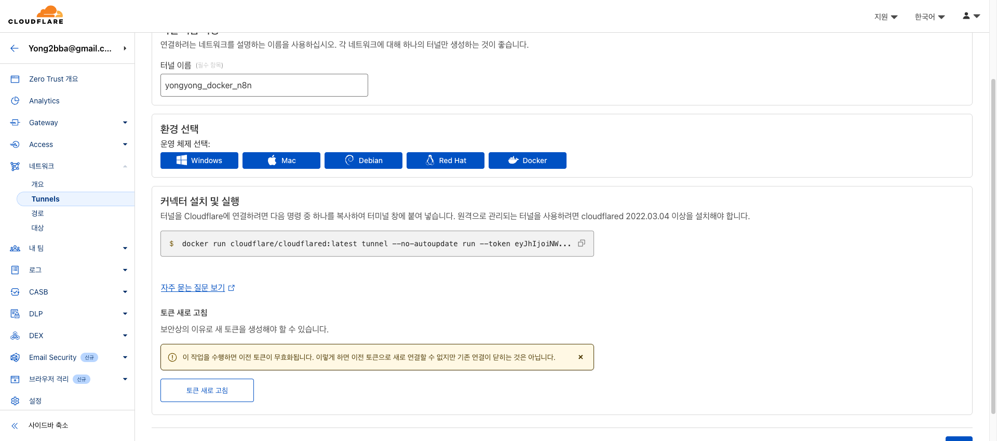The height and width of the screenshot is (441, 997).
Task: Open the 경로 menu item
Action: (37, 213)
